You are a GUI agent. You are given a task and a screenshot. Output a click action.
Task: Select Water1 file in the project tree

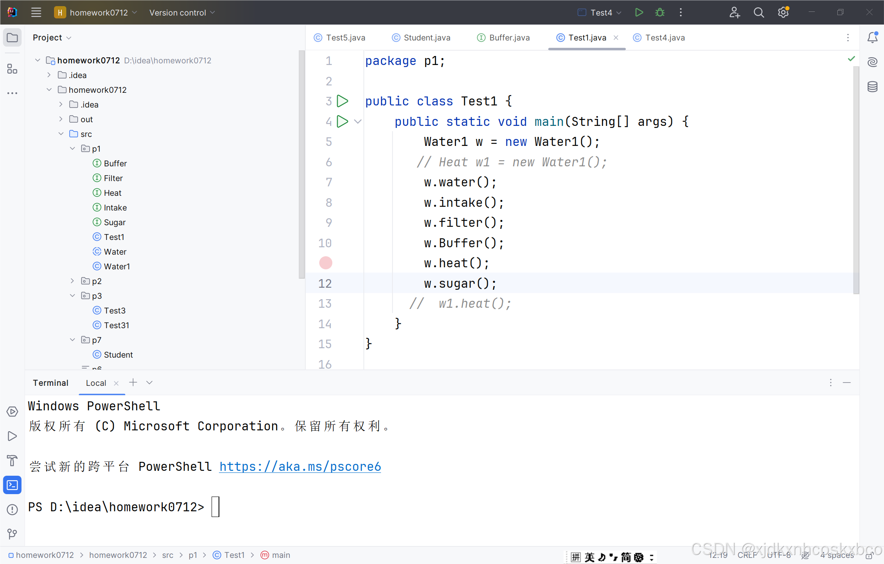coord(117,266)
